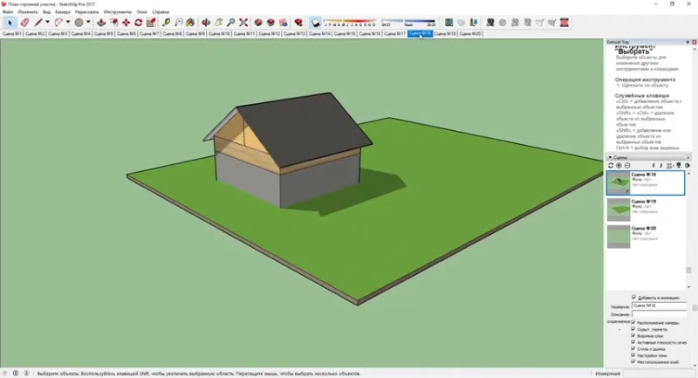Viewport: 698px width, 378px height.
Task: Select the Pan hand tool
Action: click(219, 23)
